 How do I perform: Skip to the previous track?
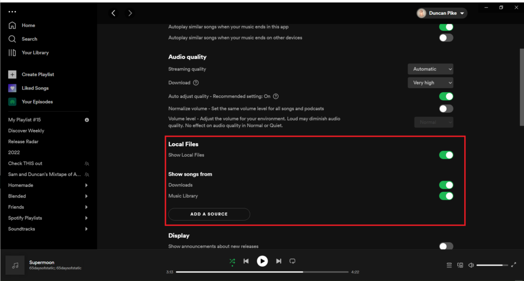246,261
